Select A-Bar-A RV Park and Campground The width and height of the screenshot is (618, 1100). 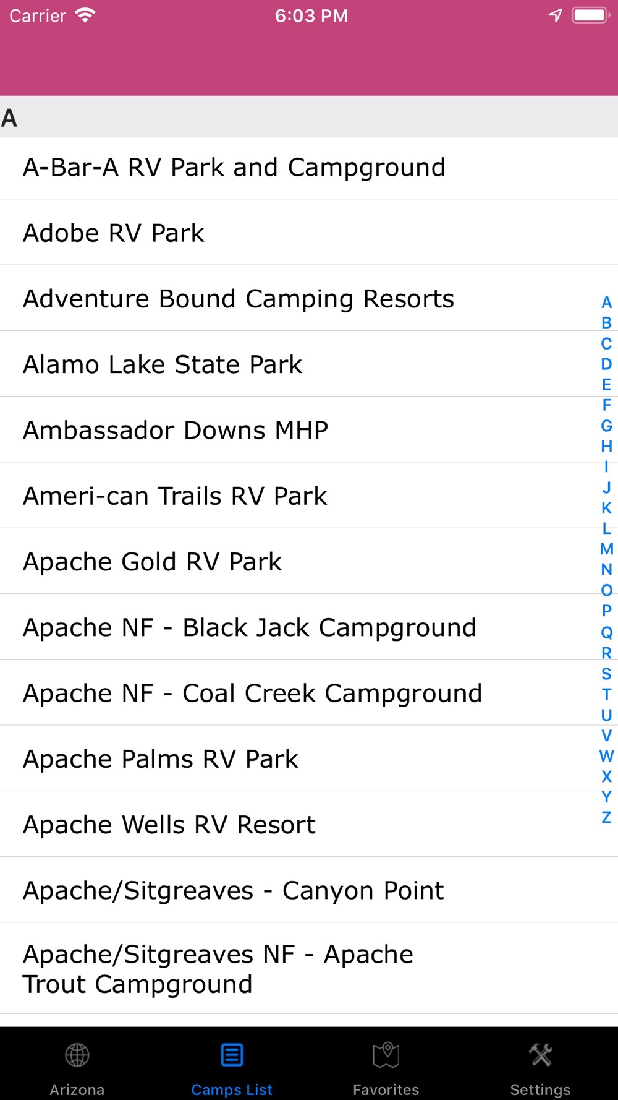[309, 168]
